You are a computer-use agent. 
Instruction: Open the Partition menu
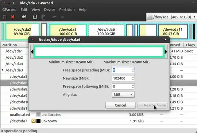click(x=67, y=10)
